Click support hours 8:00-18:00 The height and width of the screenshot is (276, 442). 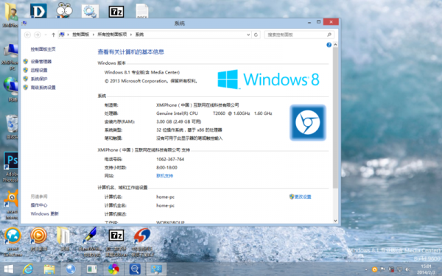(x=167, y=168)
